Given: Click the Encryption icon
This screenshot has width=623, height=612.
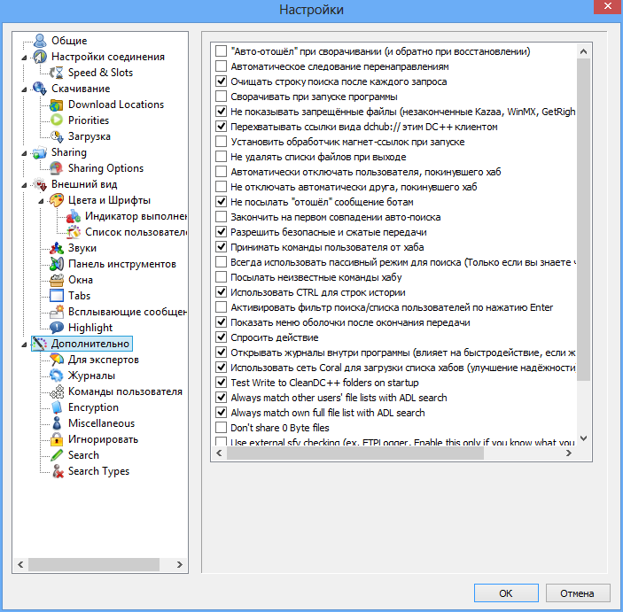Looking at the screenshot, I should [x=57, y=407].
